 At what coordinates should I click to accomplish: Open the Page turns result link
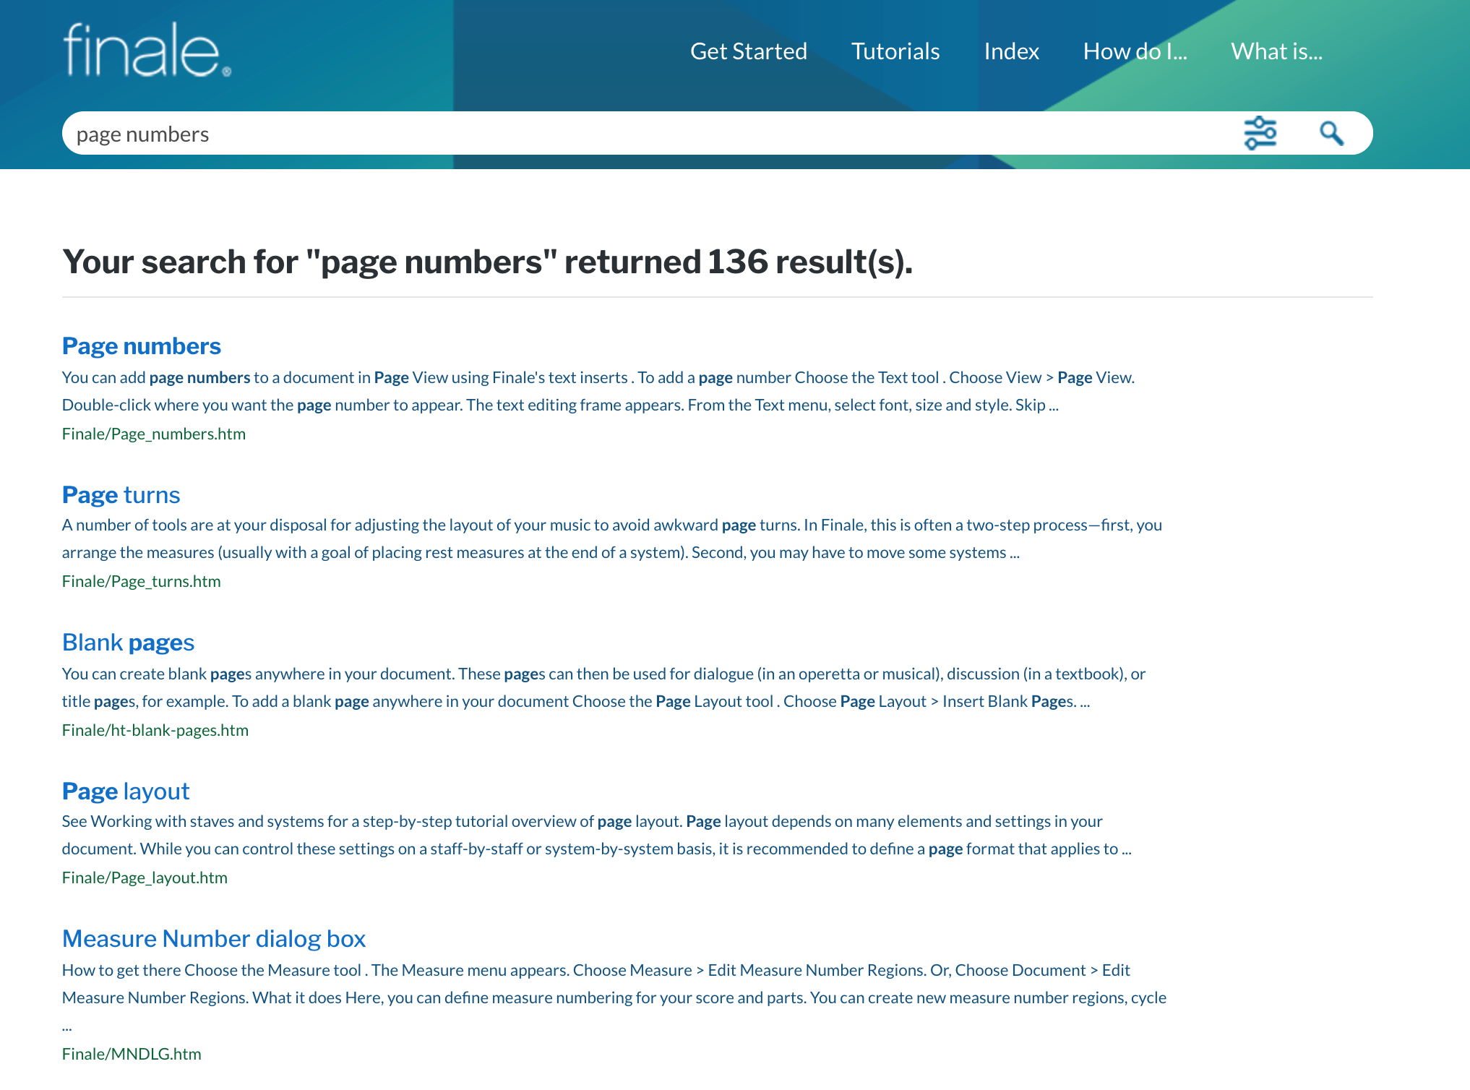pos(121,494)
